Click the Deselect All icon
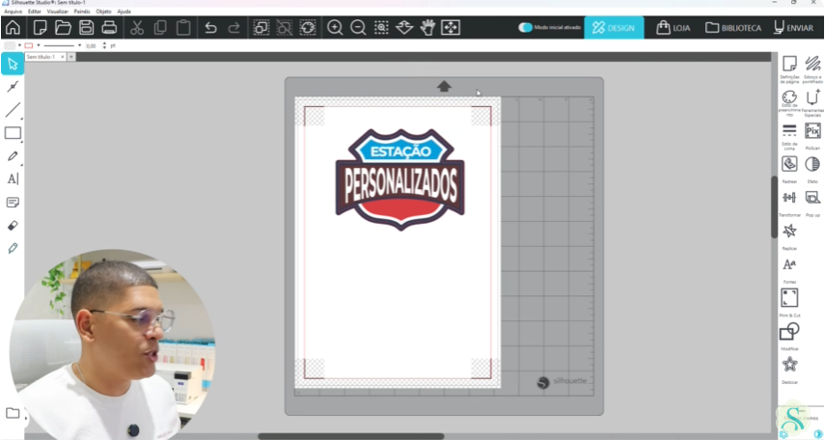The image size is (825, 440). (x=284, y=27)
